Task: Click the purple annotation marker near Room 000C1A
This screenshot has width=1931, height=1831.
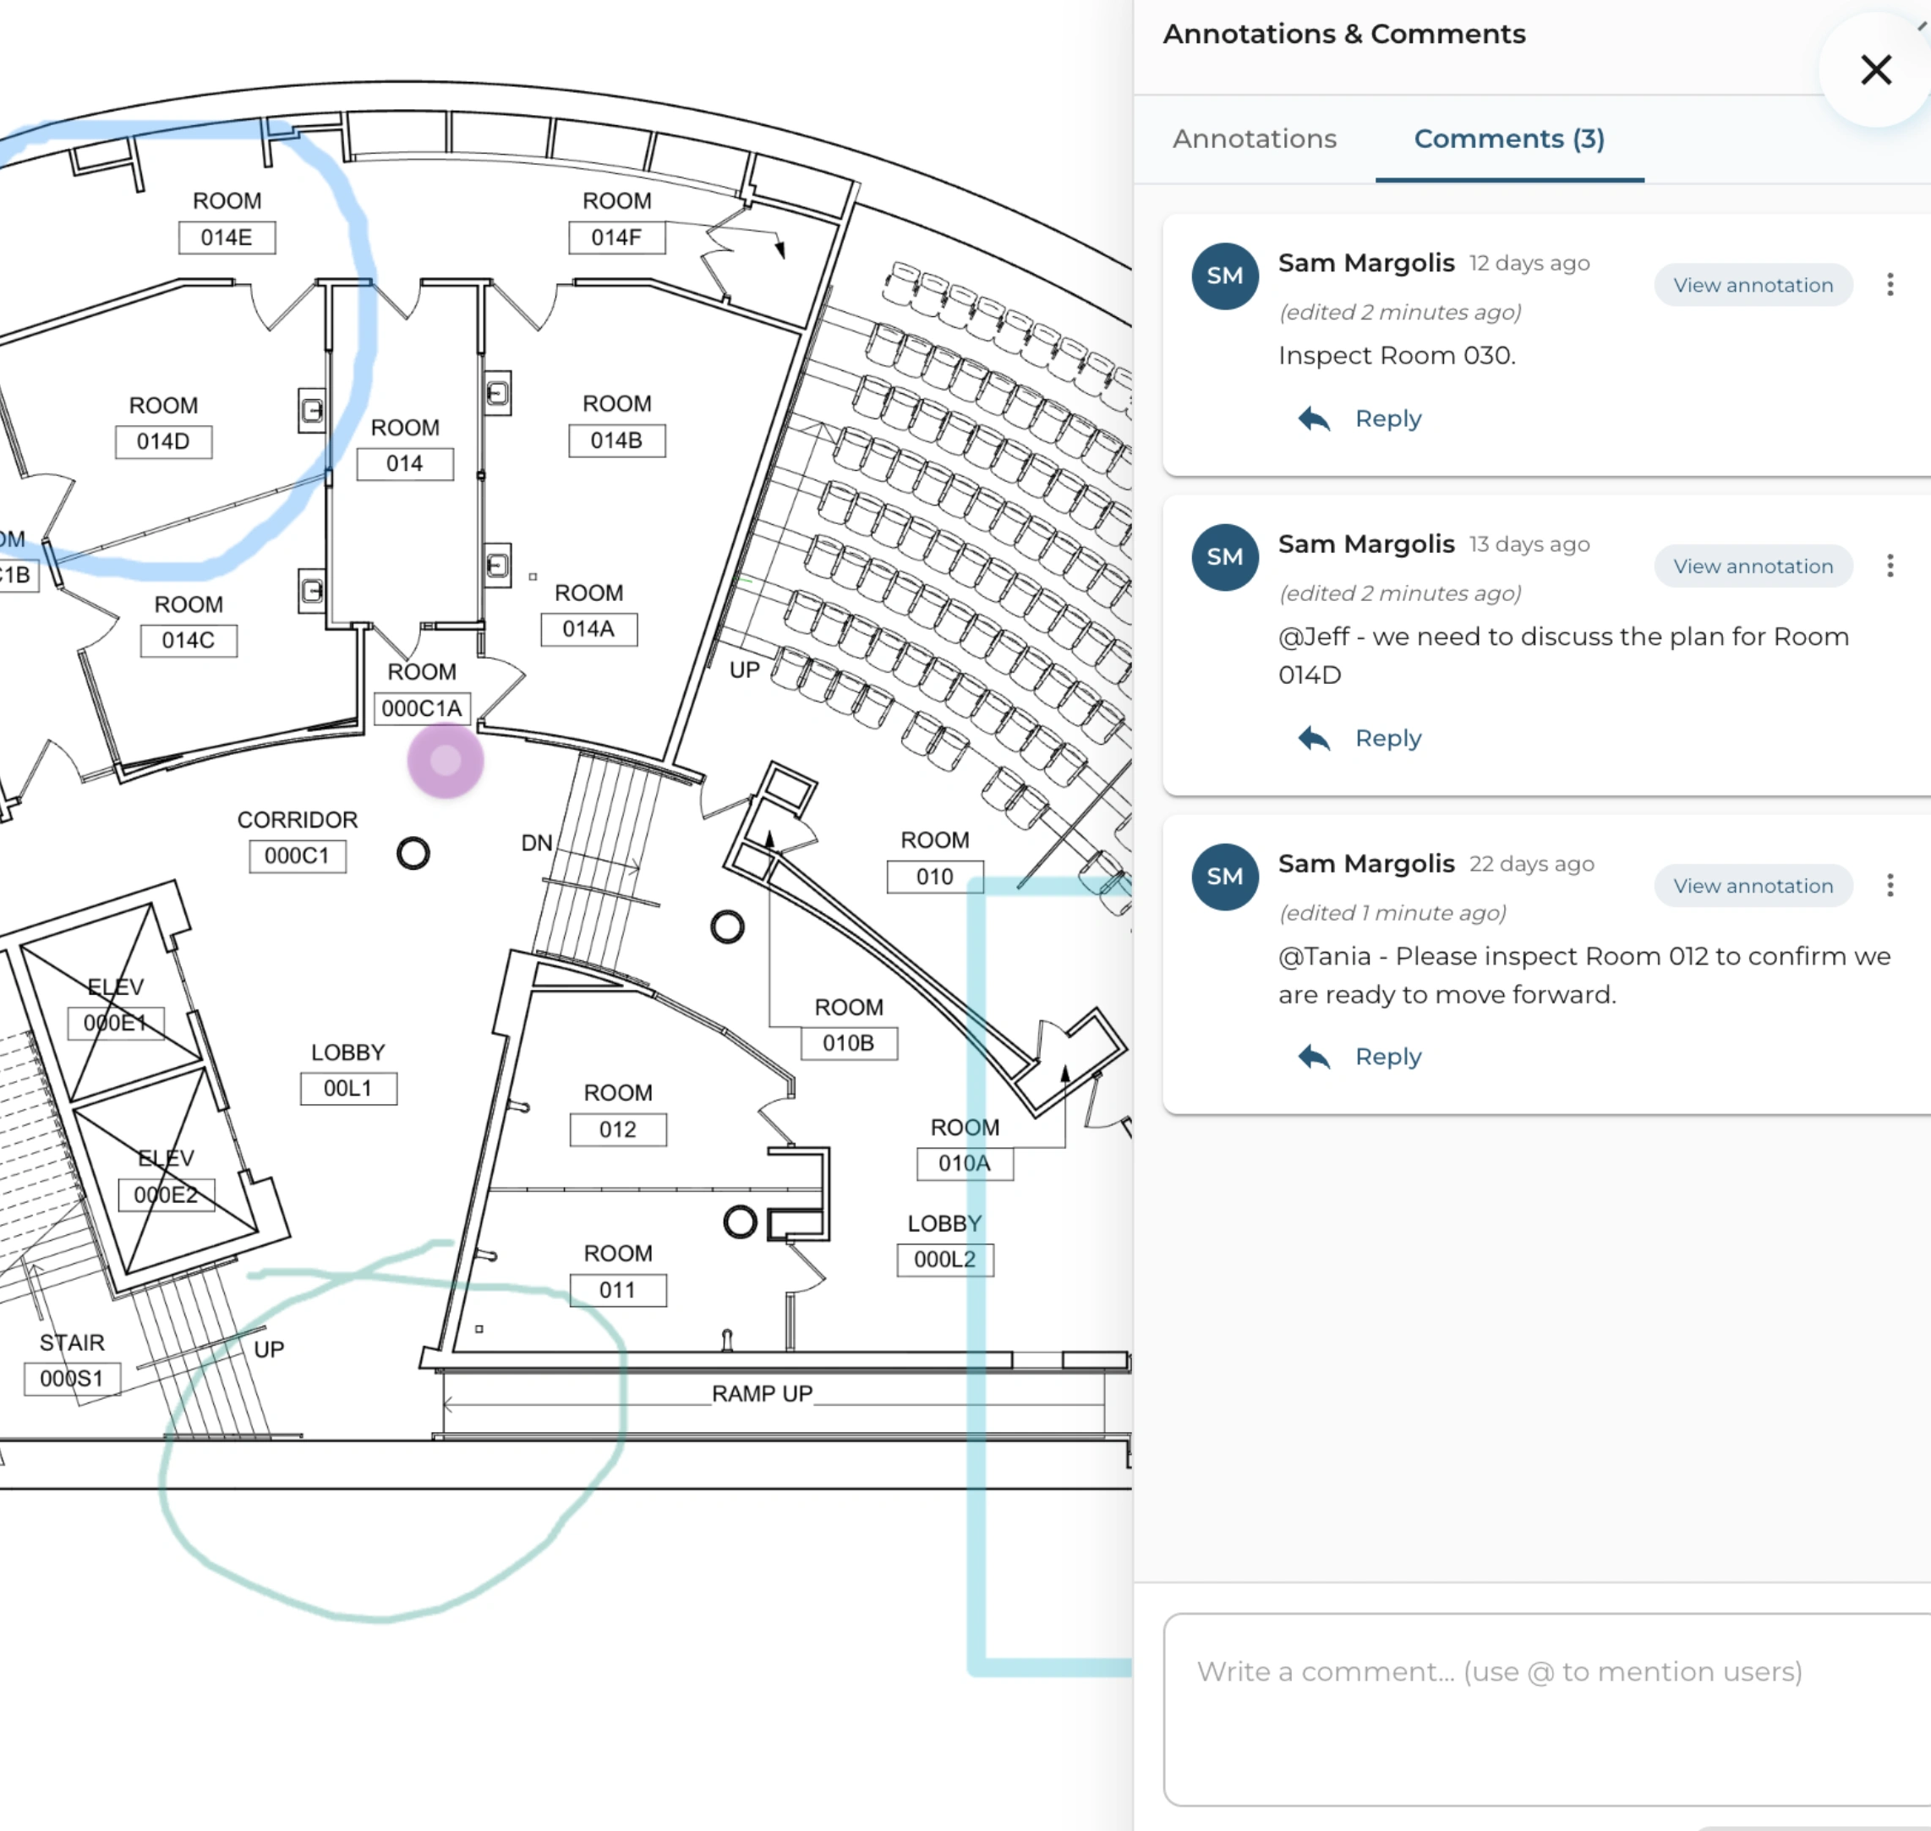Action: point(446,760)
